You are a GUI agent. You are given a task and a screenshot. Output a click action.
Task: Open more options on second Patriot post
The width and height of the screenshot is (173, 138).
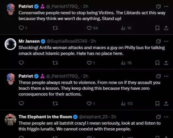[166, 76]
